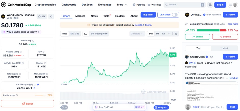
Task: Click the Boost button
Action: point(28,104)
